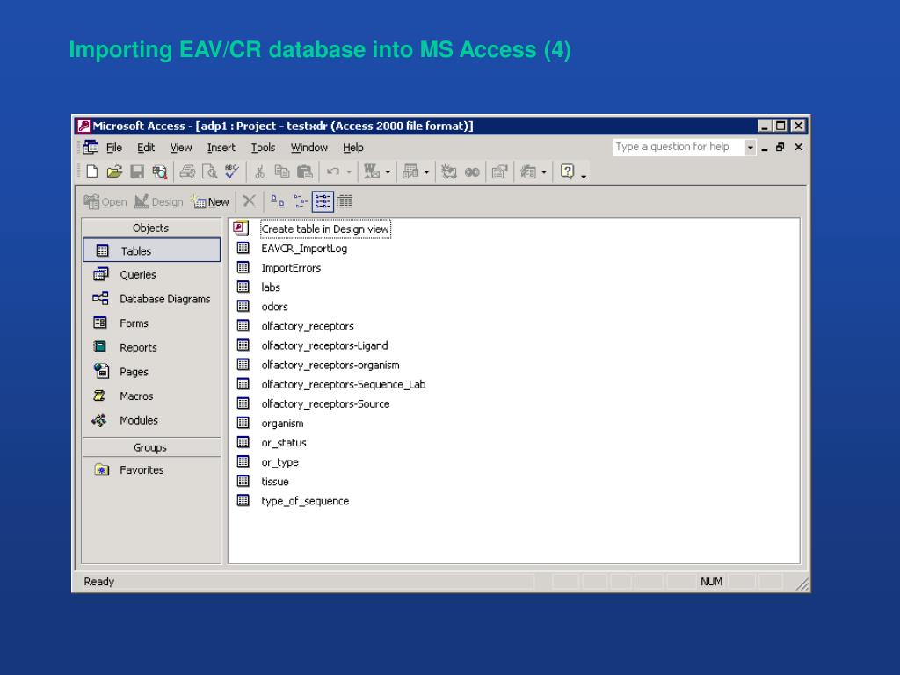Open the View menu
Image resolution: width=900 pixels, height=675 pixels.
(181, 148)
